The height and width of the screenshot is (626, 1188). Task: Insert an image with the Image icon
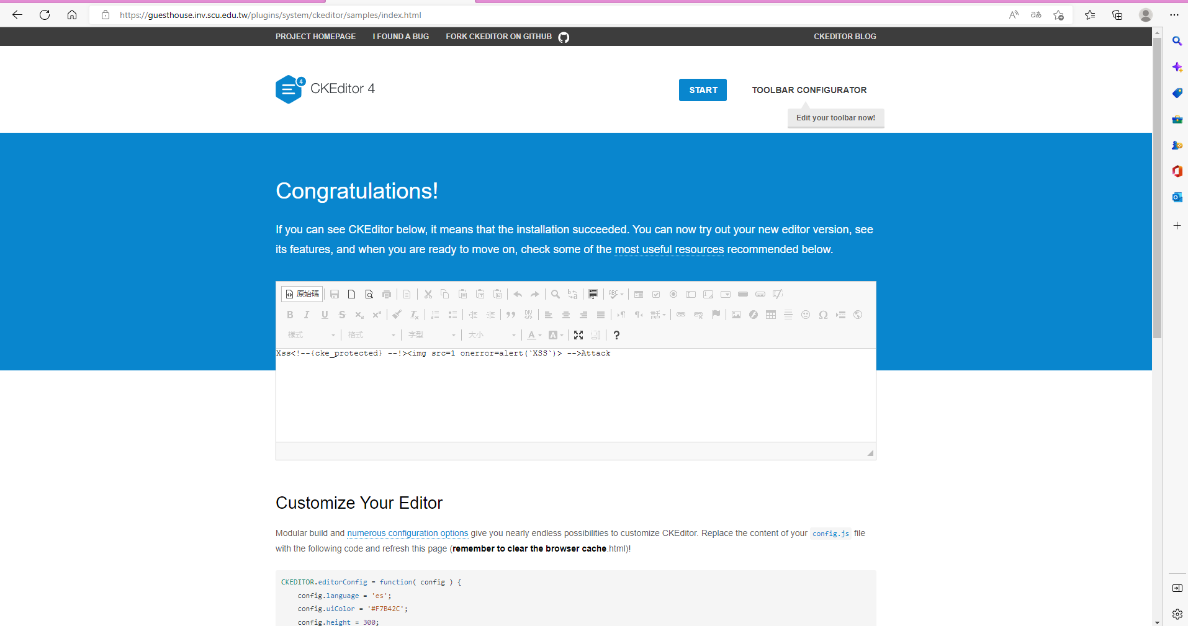736,315
